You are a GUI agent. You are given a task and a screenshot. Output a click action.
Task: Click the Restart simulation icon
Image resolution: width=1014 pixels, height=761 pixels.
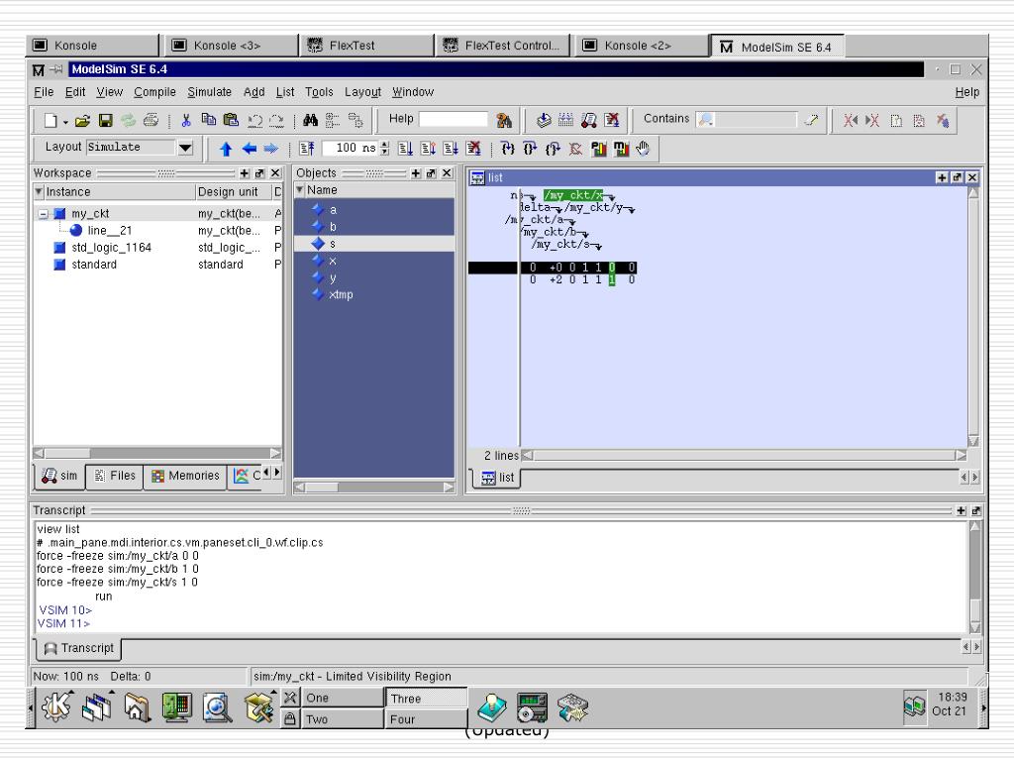307,149
